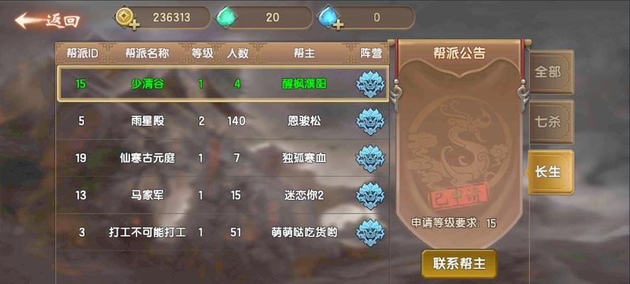630x284 pixels.
Task: Select the 雨星殿 guild row
Action: point(222,121)
